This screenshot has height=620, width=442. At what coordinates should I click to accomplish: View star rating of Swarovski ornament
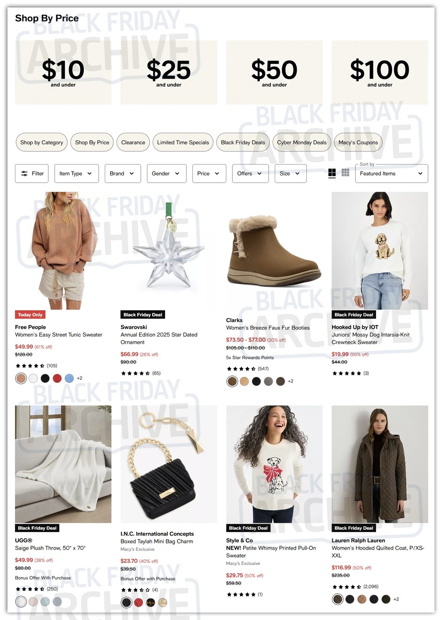coord(136,373)
